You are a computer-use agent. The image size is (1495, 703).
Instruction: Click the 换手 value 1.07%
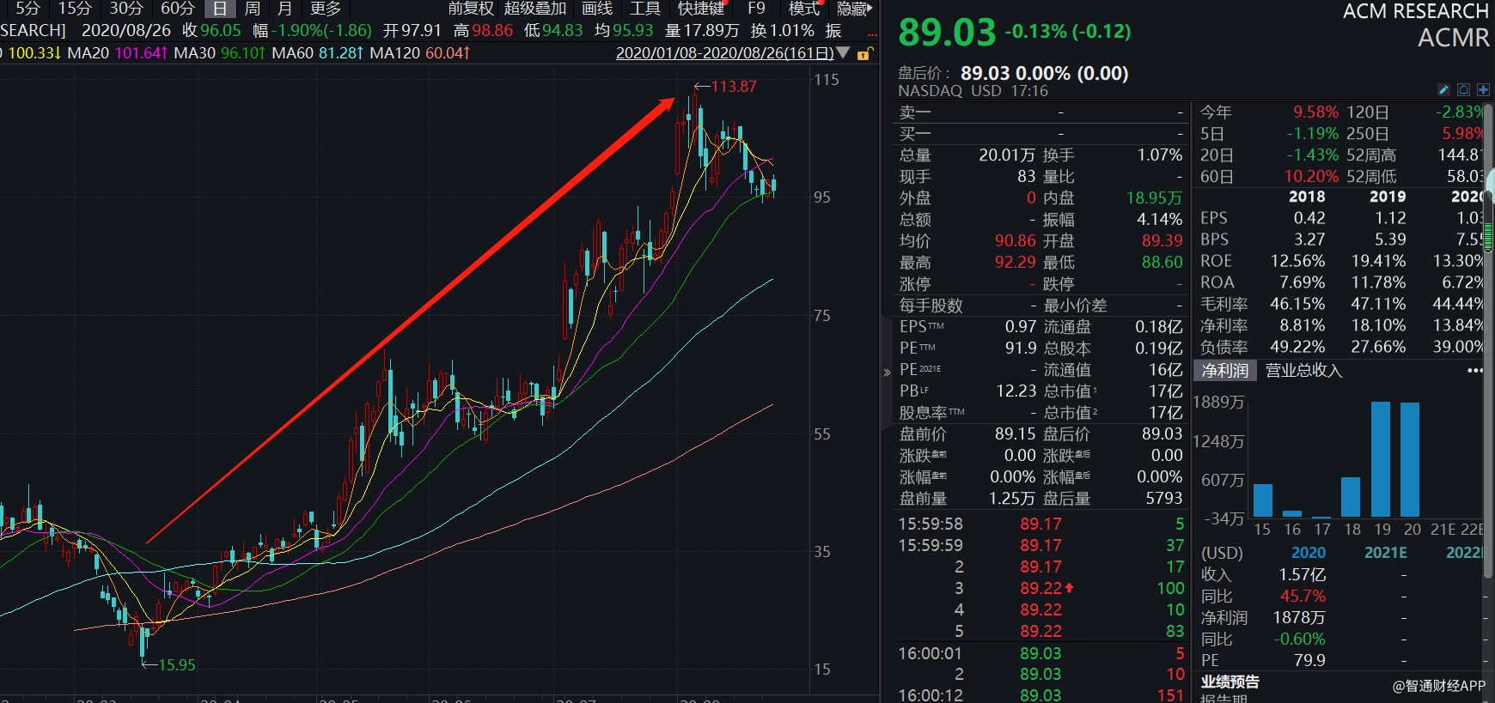(1159, 155)
